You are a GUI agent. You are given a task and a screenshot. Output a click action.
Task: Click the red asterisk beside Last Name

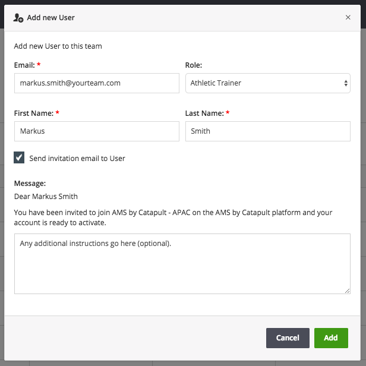[x=228, y=113]
